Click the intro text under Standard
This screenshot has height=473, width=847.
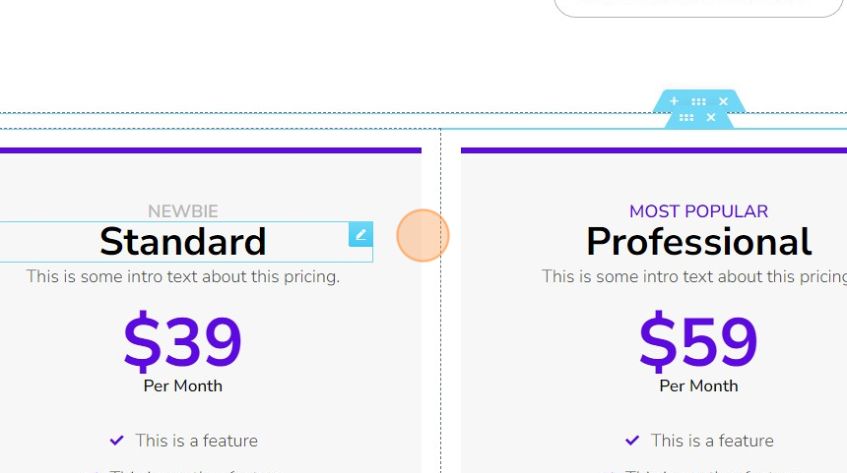point(183,276)
